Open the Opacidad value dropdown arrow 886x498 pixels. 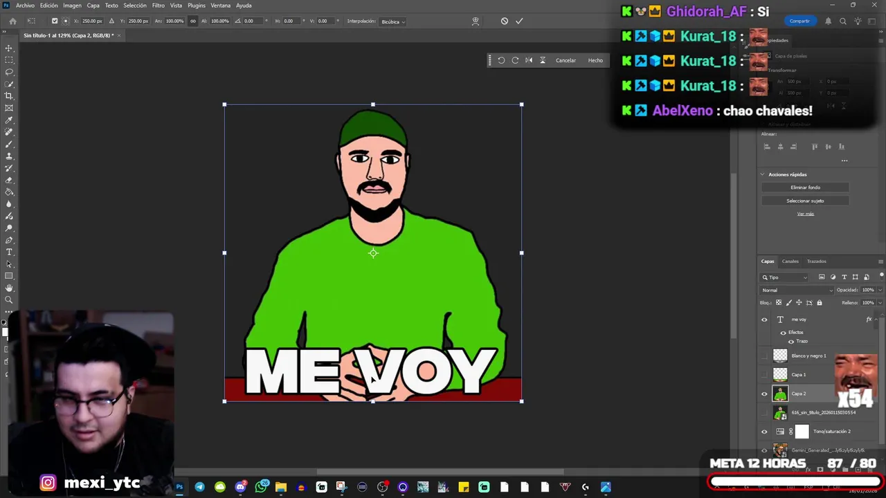click(x=880, y=290)
